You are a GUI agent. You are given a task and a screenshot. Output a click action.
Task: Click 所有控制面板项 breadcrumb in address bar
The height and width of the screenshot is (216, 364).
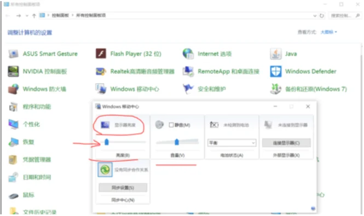91,15
